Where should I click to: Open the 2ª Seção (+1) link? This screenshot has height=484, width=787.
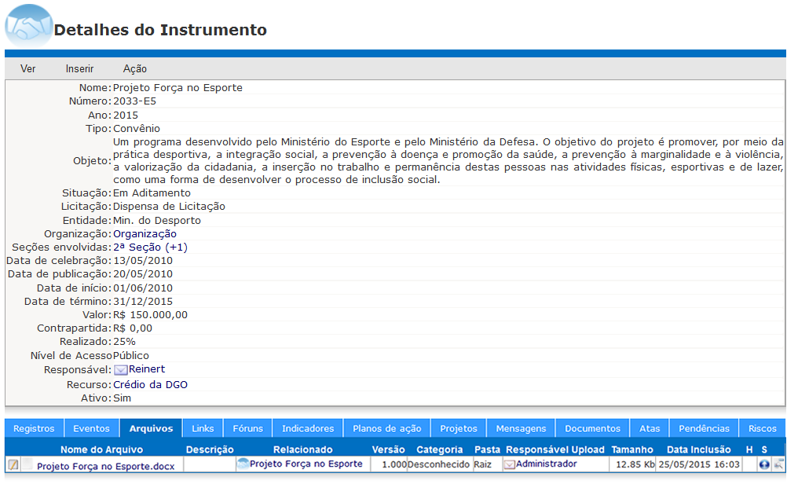[150, 247]
